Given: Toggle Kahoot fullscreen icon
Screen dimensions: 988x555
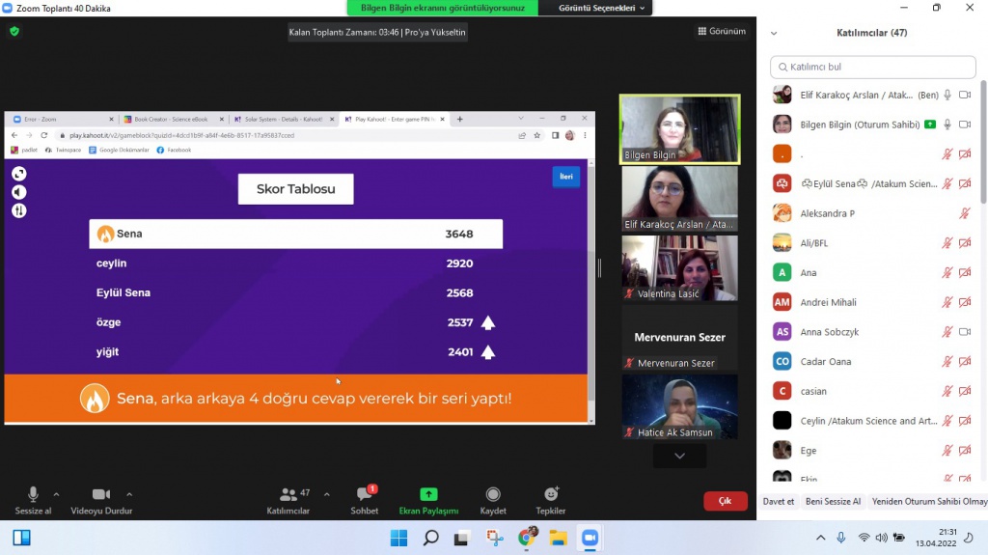Looking at the screenshot, I should click(x=19, y=174).
